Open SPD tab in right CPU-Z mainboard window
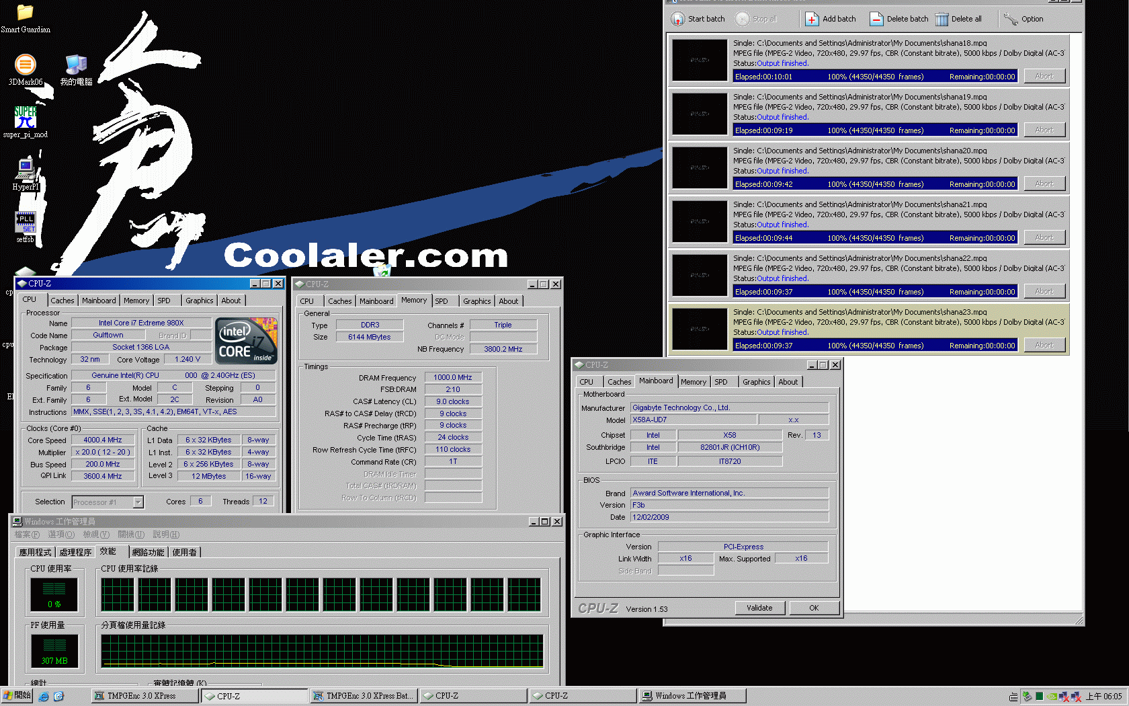This screenshot has width=1129, height=706. coord(721,382)
